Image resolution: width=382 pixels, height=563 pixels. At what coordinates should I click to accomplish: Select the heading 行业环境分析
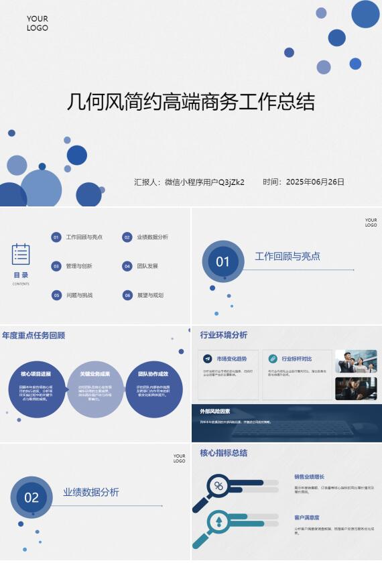(x=224, y=335)
